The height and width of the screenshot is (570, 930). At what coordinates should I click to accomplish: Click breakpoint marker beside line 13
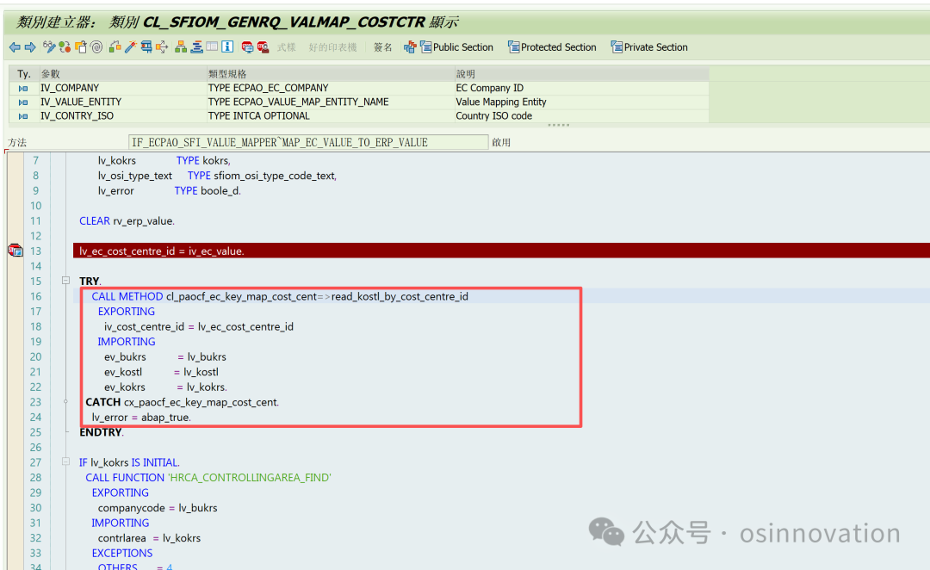point(15,251)
